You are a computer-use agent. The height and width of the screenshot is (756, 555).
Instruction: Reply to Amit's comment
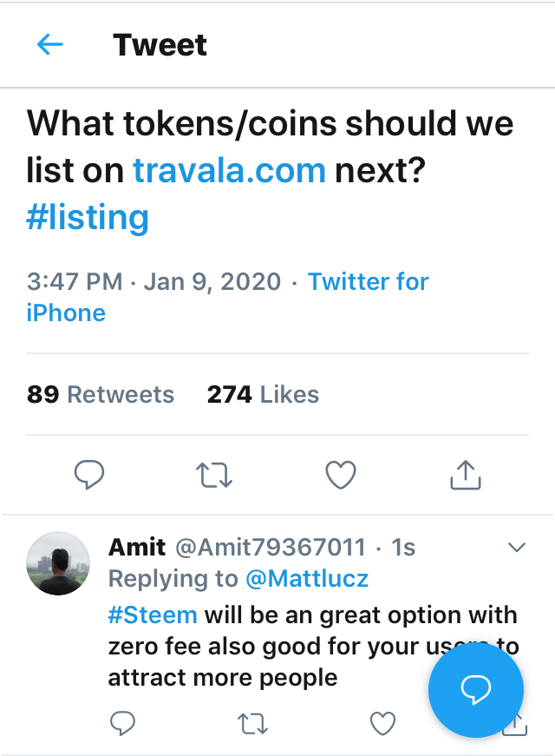pos(122,723)
